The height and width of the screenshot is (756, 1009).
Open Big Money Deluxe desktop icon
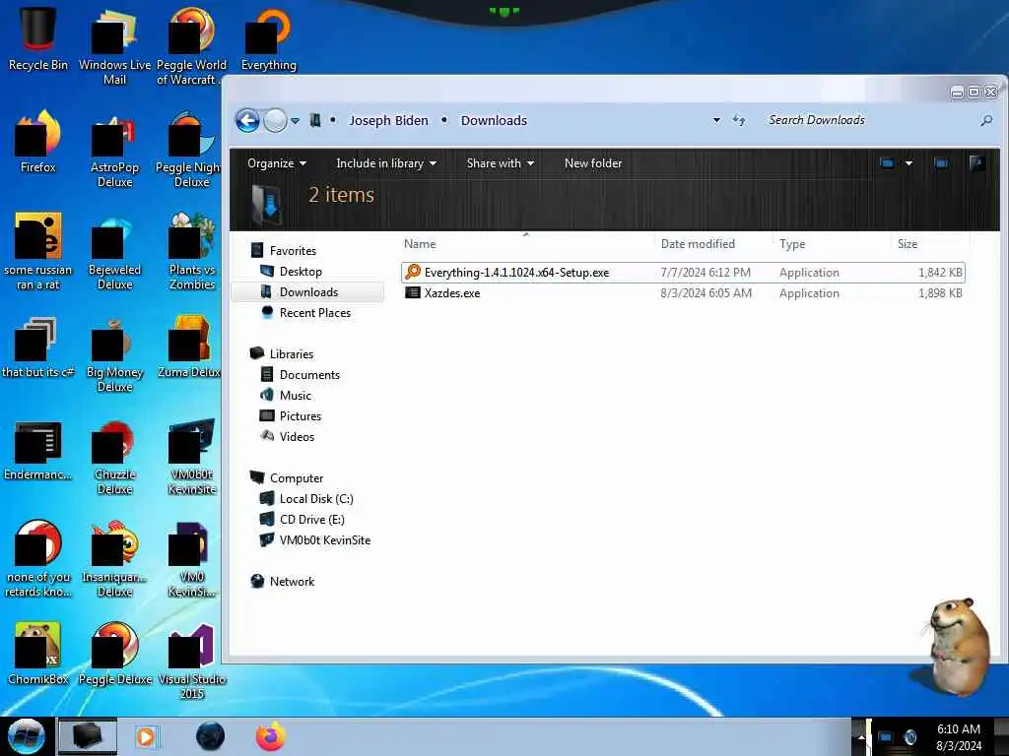click(114, 354)
